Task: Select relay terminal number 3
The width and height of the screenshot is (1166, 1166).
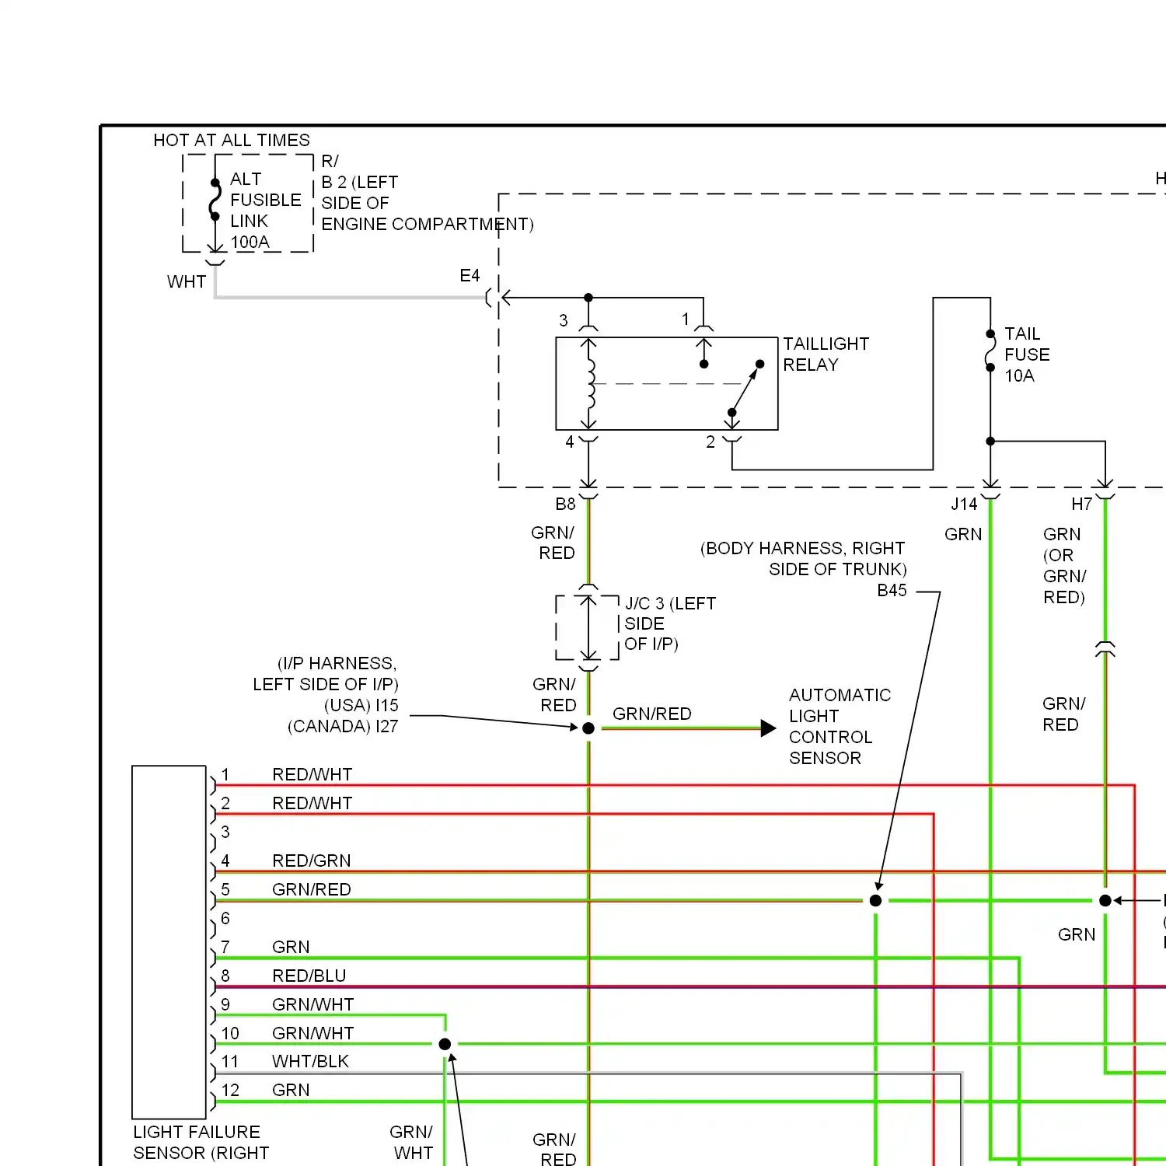Action: [564, 320]
